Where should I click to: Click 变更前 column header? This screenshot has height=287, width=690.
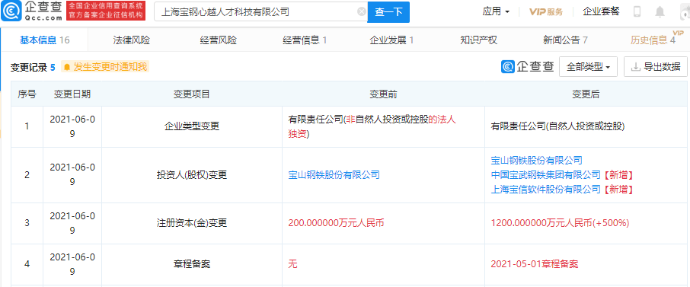pyautogui.click(x=383, y=94)
